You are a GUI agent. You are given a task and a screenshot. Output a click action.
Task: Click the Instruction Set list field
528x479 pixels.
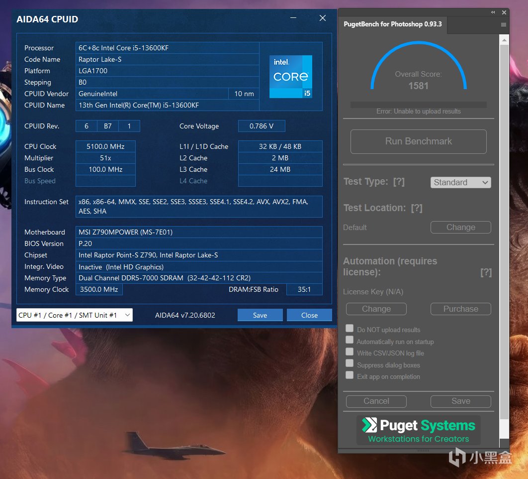click(199, 207)
